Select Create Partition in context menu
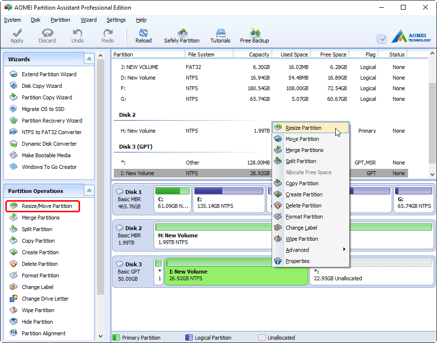437x343 pixels. coord(311,194)
